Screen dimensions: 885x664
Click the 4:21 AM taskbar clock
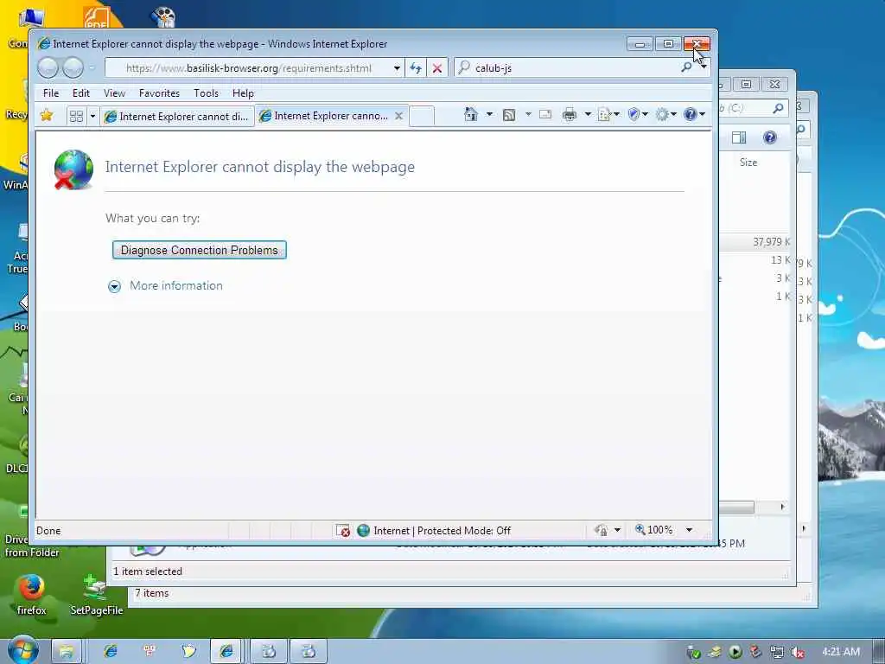841,652
